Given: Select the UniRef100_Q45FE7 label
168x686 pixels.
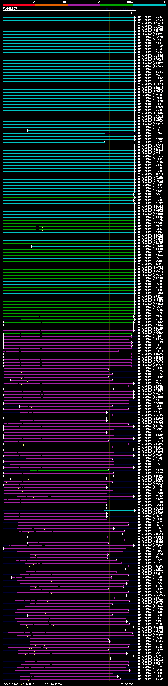Looking at the screenshot, I should (151, 72).
